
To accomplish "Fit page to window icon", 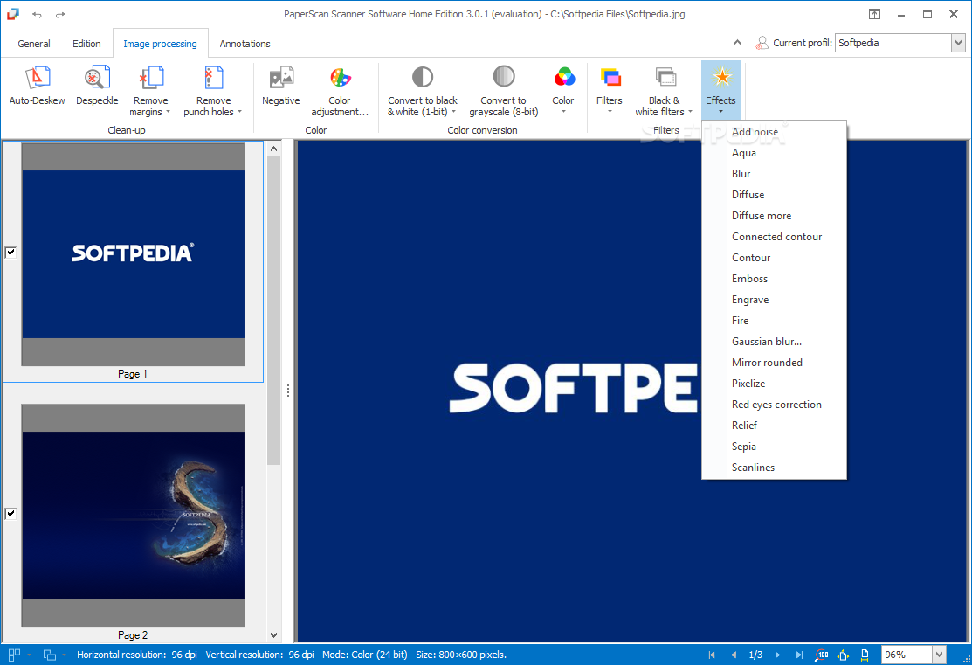I will 843,655.
